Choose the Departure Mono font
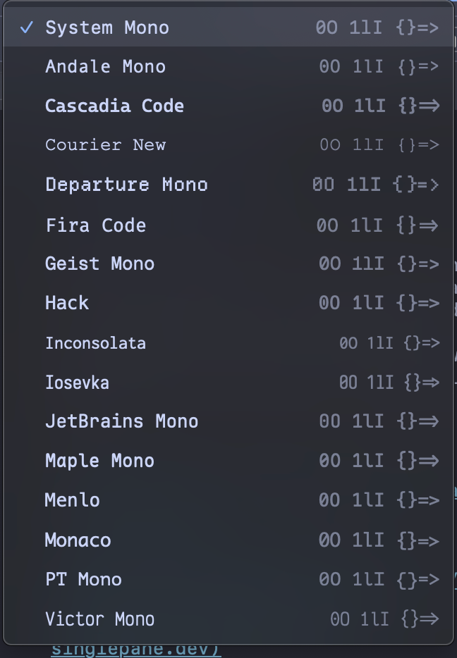Image resolution: width=457 pixels, height=658 pixels. tap(126, 185)
